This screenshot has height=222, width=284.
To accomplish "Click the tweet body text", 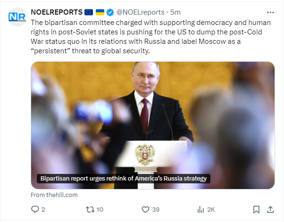I will click(x=142, y=37).
